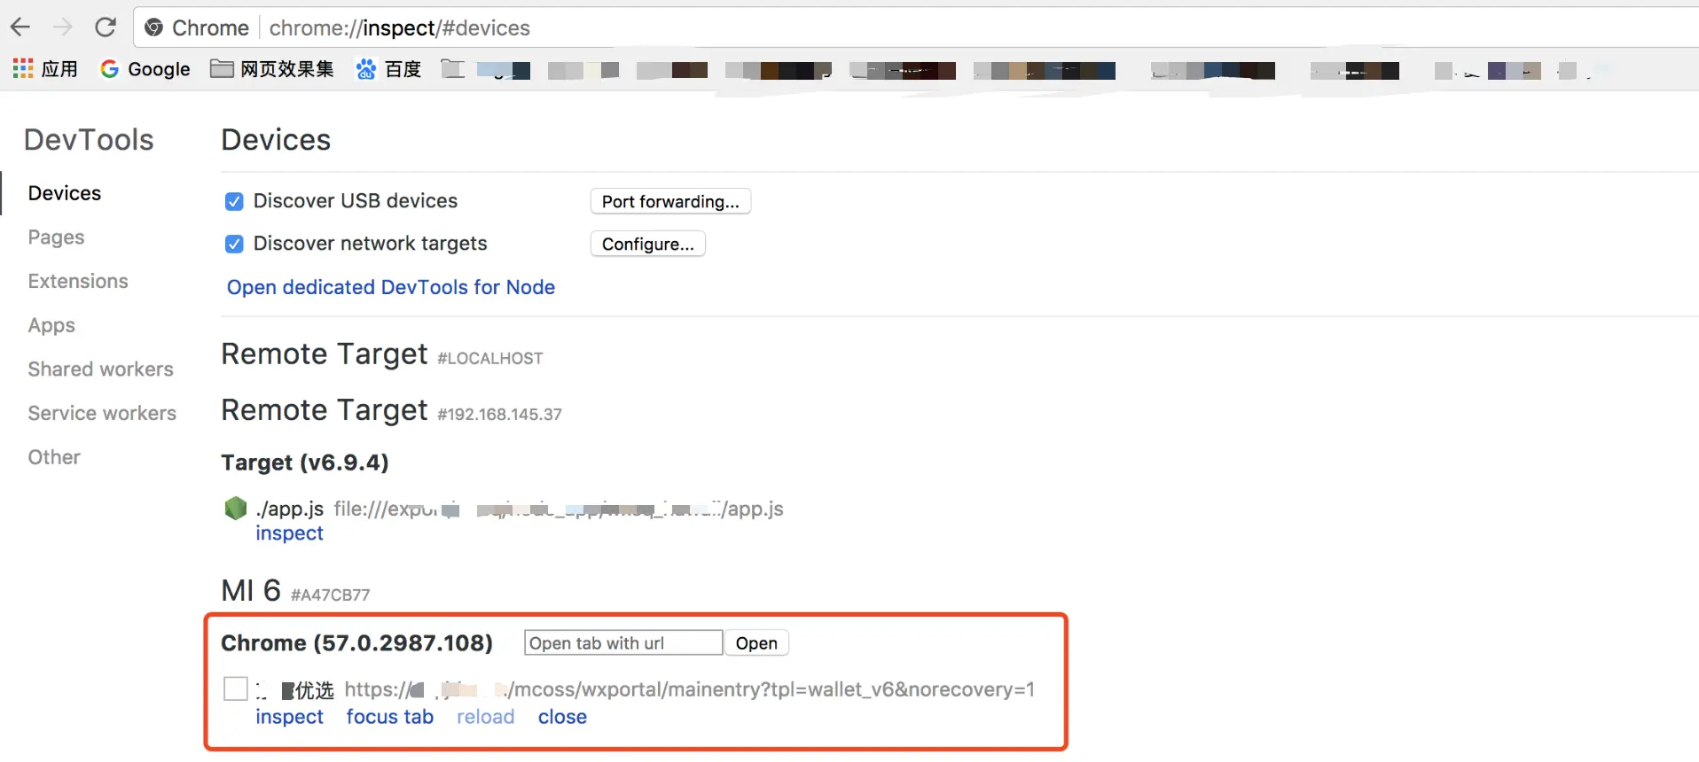Click the browser forward arrow
1699x762 pixels.
click(62, 27)
